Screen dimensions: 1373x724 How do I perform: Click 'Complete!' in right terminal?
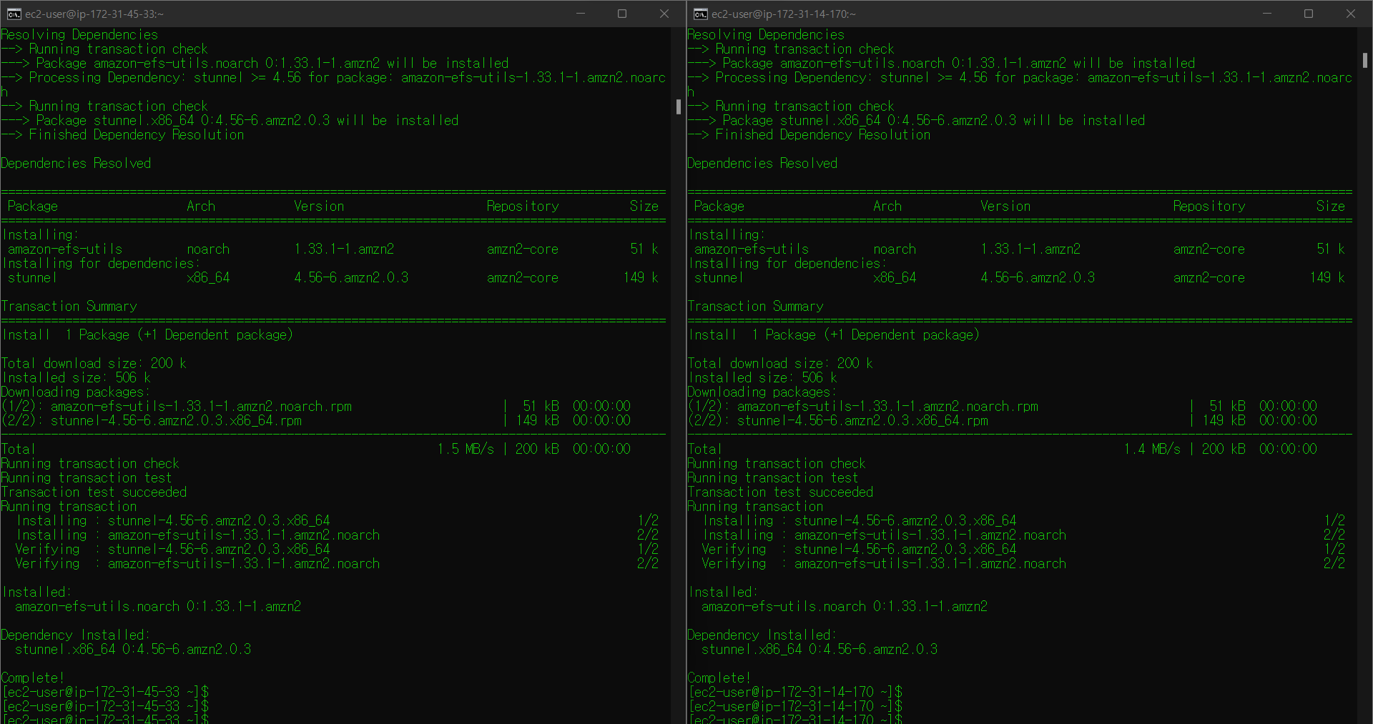719,678
